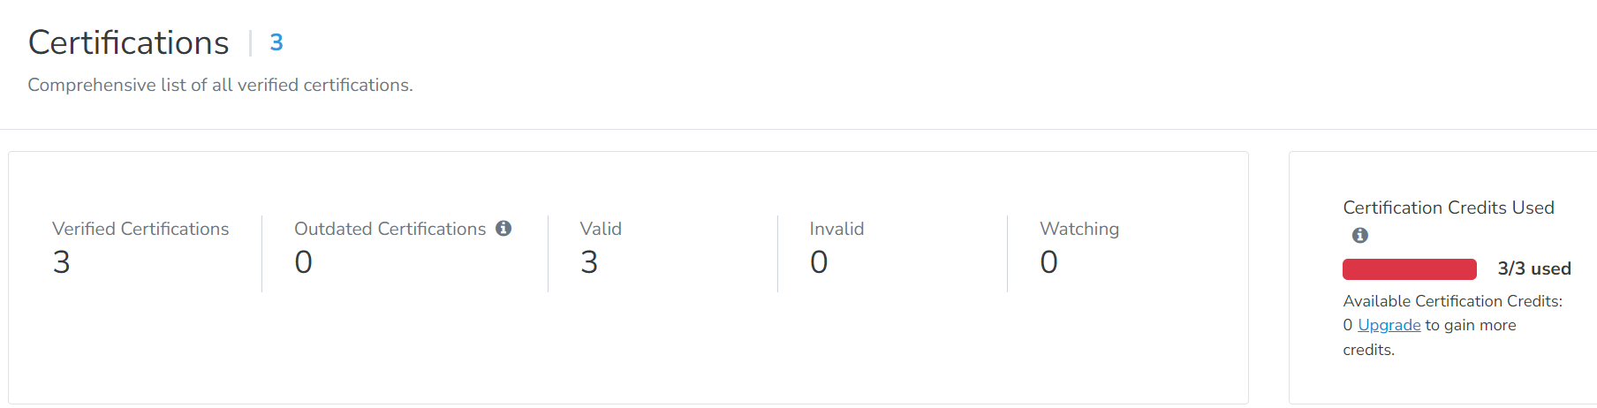The height and width of the screenshot is (408, 1597).
Task: Select the Watching stat label
Action: tap(1079, 229)
